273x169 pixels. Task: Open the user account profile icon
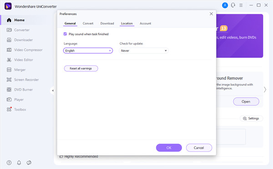pyautogui.click(x=225, y=5)
